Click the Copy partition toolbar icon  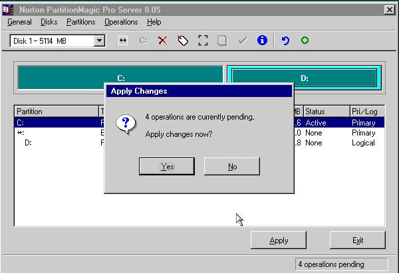222,41
